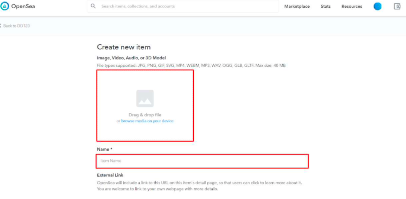Click the File types supported text line
Screen dimensions: 406x199
pos(191,65)
